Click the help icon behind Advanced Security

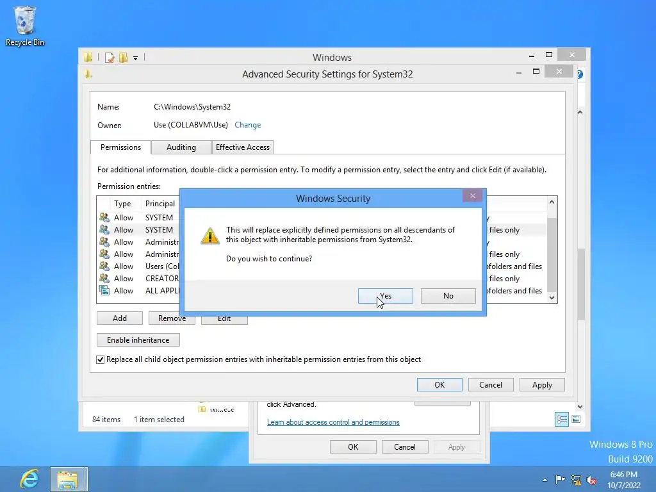click(580, 74)
